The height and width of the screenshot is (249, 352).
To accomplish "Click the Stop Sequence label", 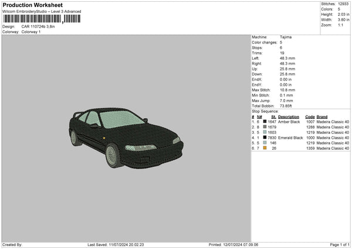I will point(265,110).
